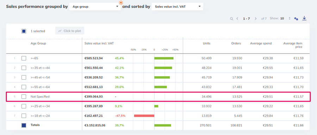Click the orange hint marker dot
The height and width of the screenshot is (135, 317).
121,2
